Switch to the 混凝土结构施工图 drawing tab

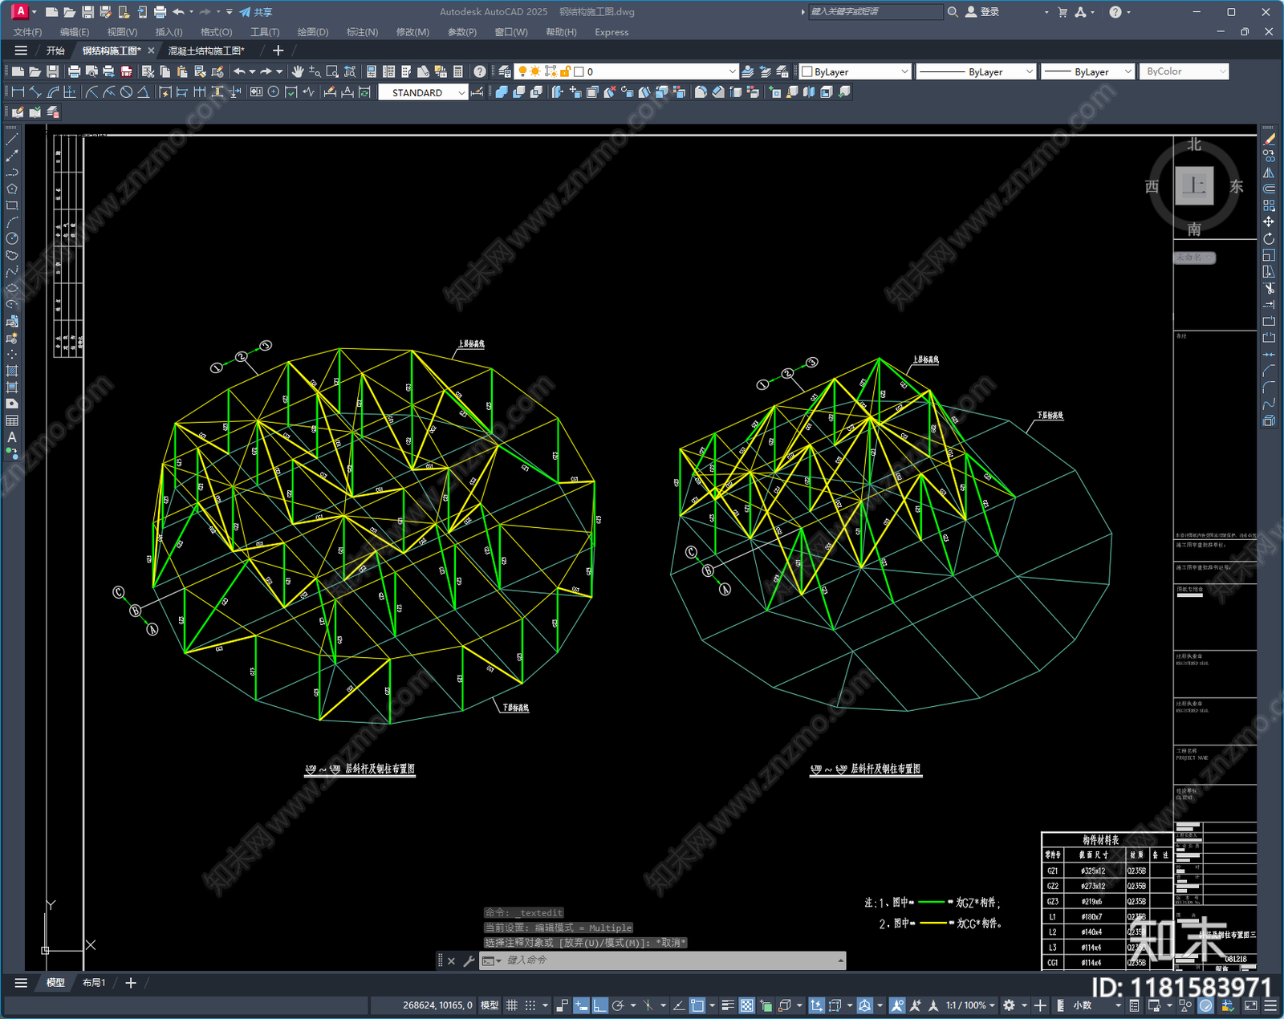coord(206,51)
